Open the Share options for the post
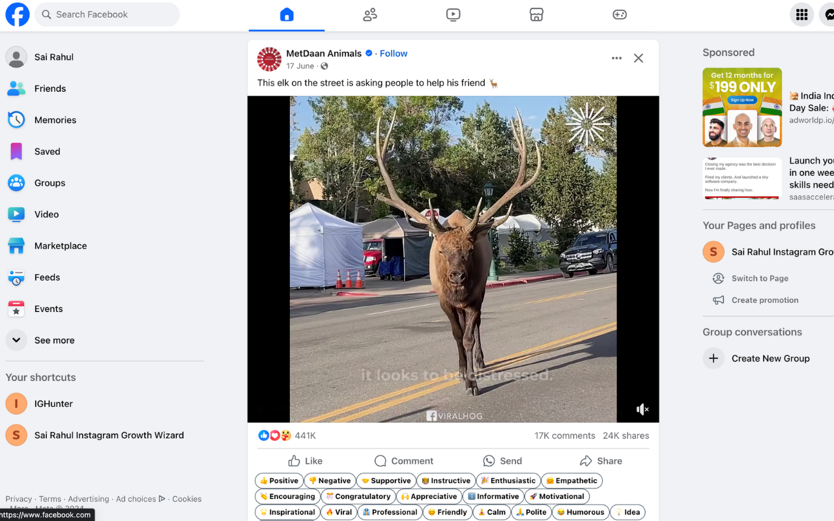This screenshot has height=521, width=834. (601, 461)
